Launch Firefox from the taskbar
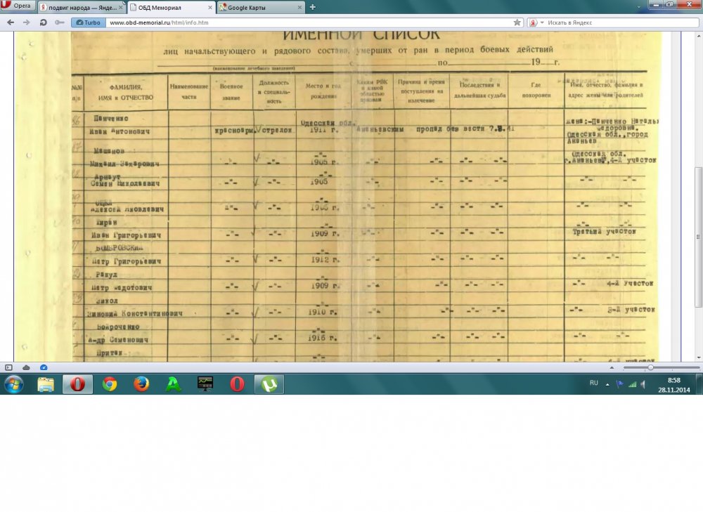The image size is (703, 512). click(141, 384)
